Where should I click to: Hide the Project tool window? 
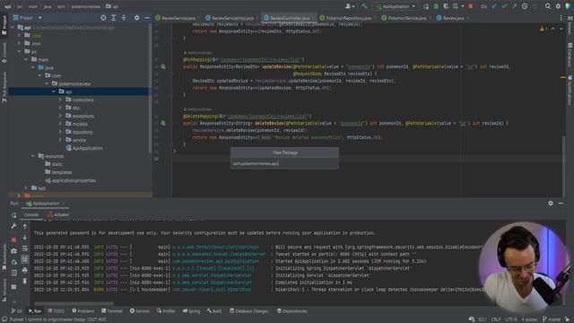(x=147, y=18)
